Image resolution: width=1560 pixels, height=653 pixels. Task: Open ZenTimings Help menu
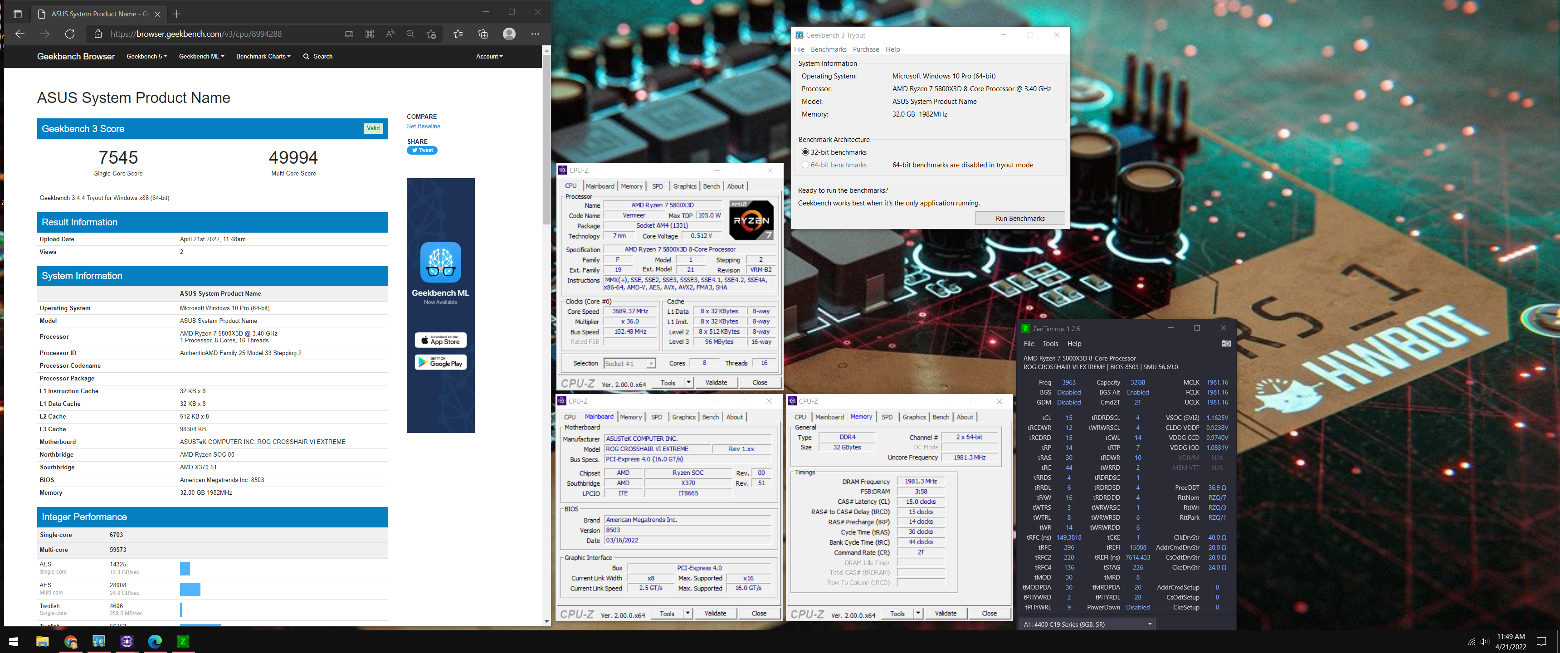(1074, 343)
